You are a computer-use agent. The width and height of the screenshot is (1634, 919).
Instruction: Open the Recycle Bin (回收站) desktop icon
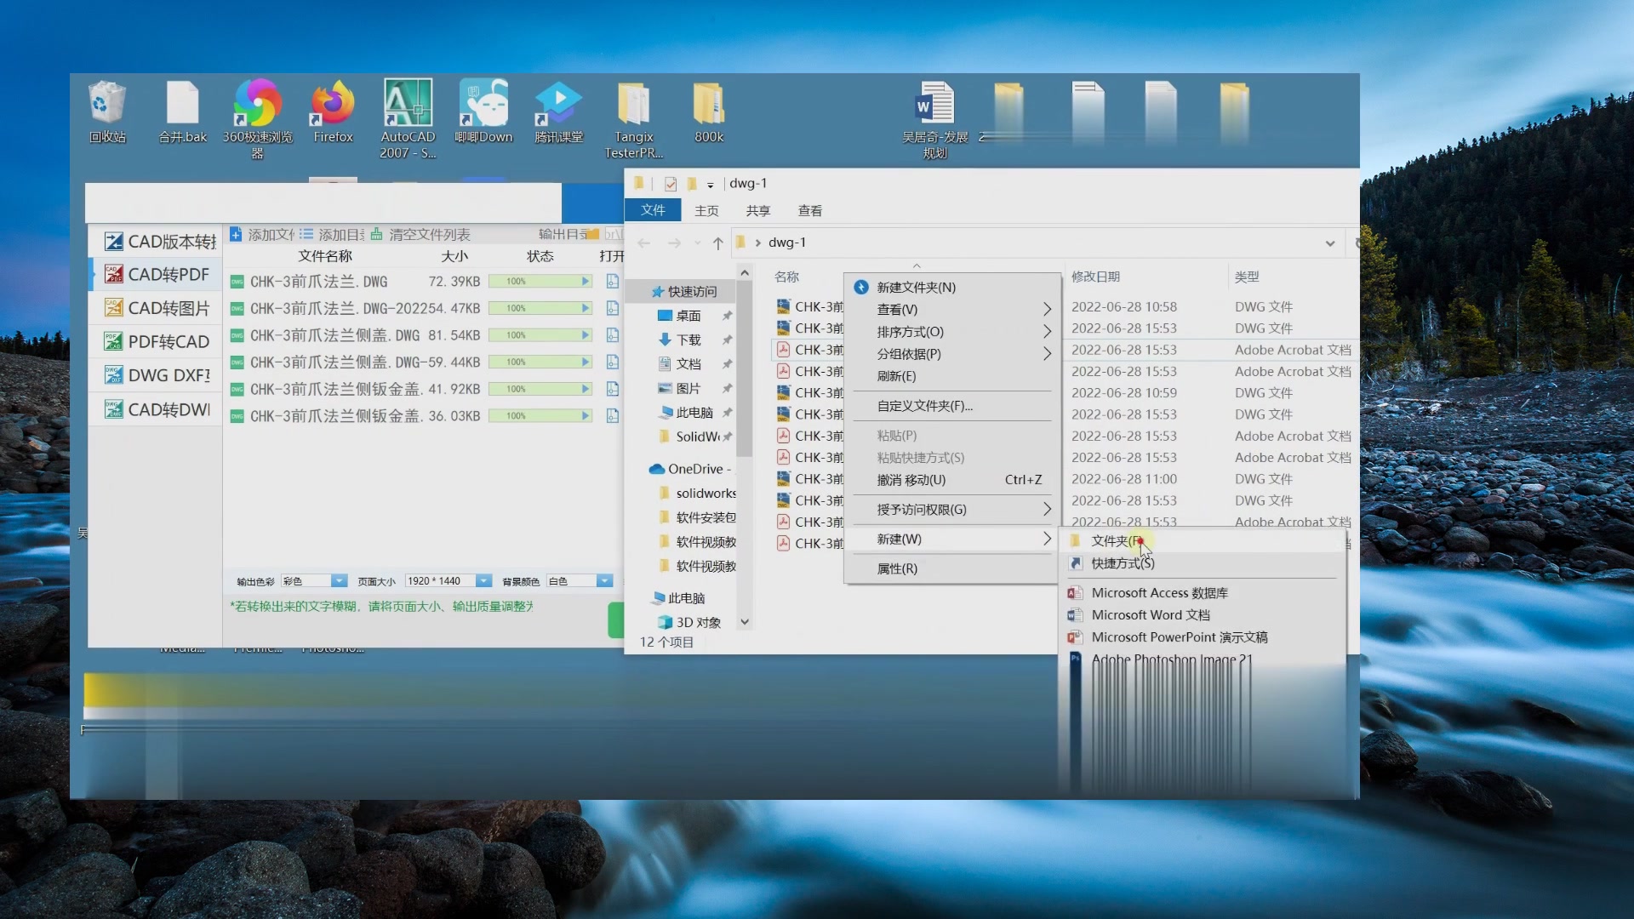pyautogui.click(x=107, y=112)
